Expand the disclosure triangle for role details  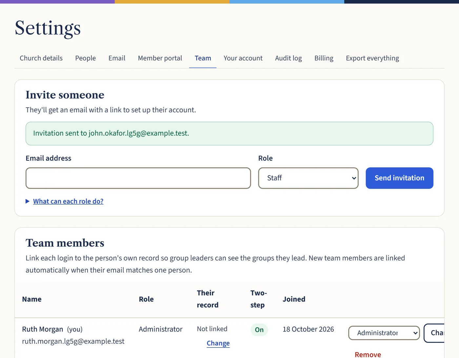point(28,201)
